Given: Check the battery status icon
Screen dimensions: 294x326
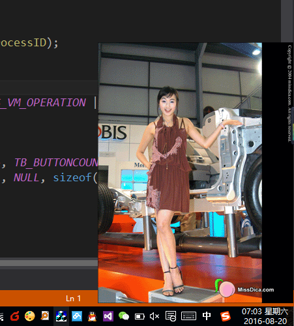Looking at the screenshot, I should (x=140, y=316).
